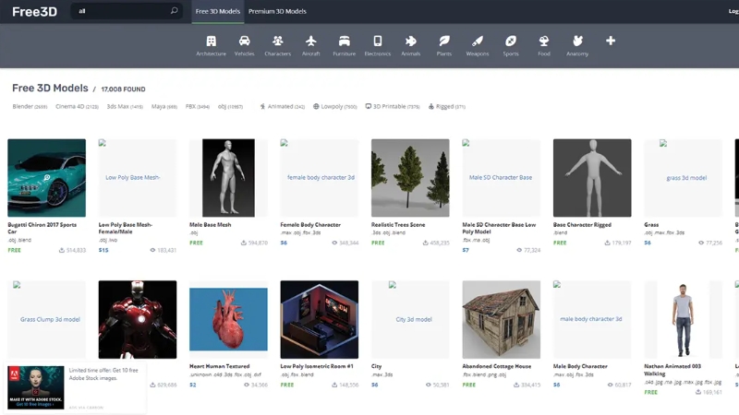Click Abandoned Cottage House title
This screenshot has height=415, width=739.
(496, 366)
